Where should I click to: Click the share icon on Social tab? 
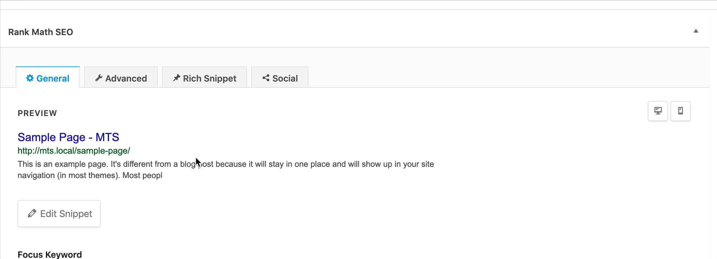pos(266,78)
